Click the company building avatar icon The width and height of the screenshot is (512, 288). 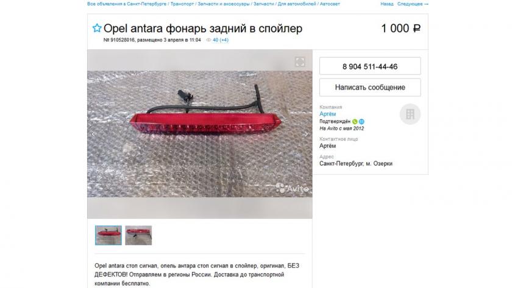point(410,114)
